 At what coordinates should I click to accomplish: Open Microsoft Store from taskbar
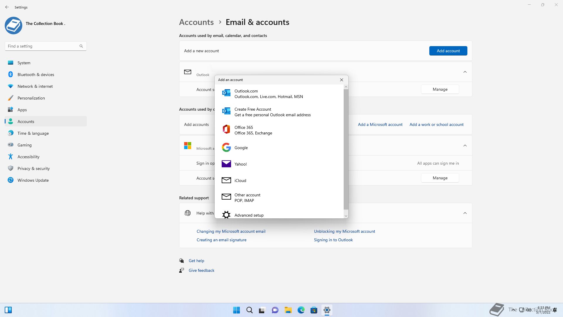314,310
